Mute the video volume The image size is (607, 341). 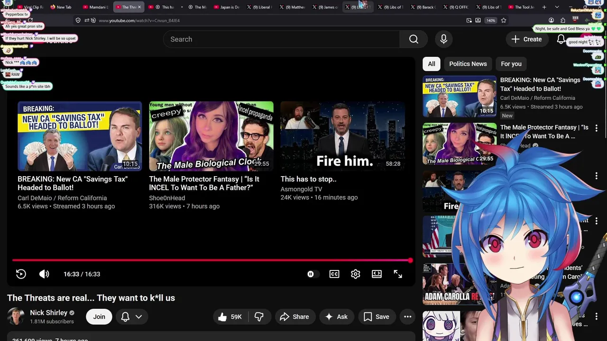(44, 274)
